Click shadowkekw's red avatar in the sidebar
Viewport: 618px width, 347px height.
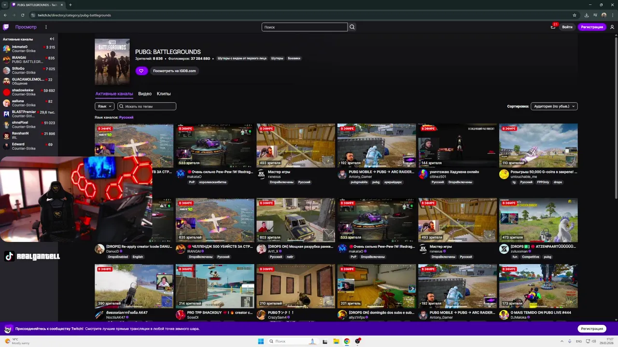point(6,92)
